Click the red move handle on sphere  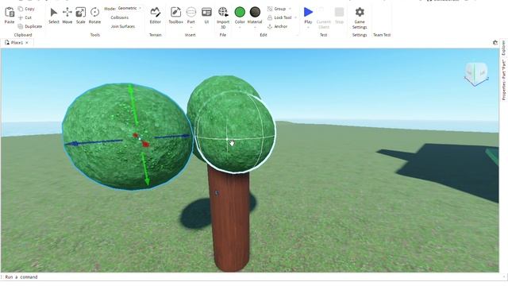145,144
